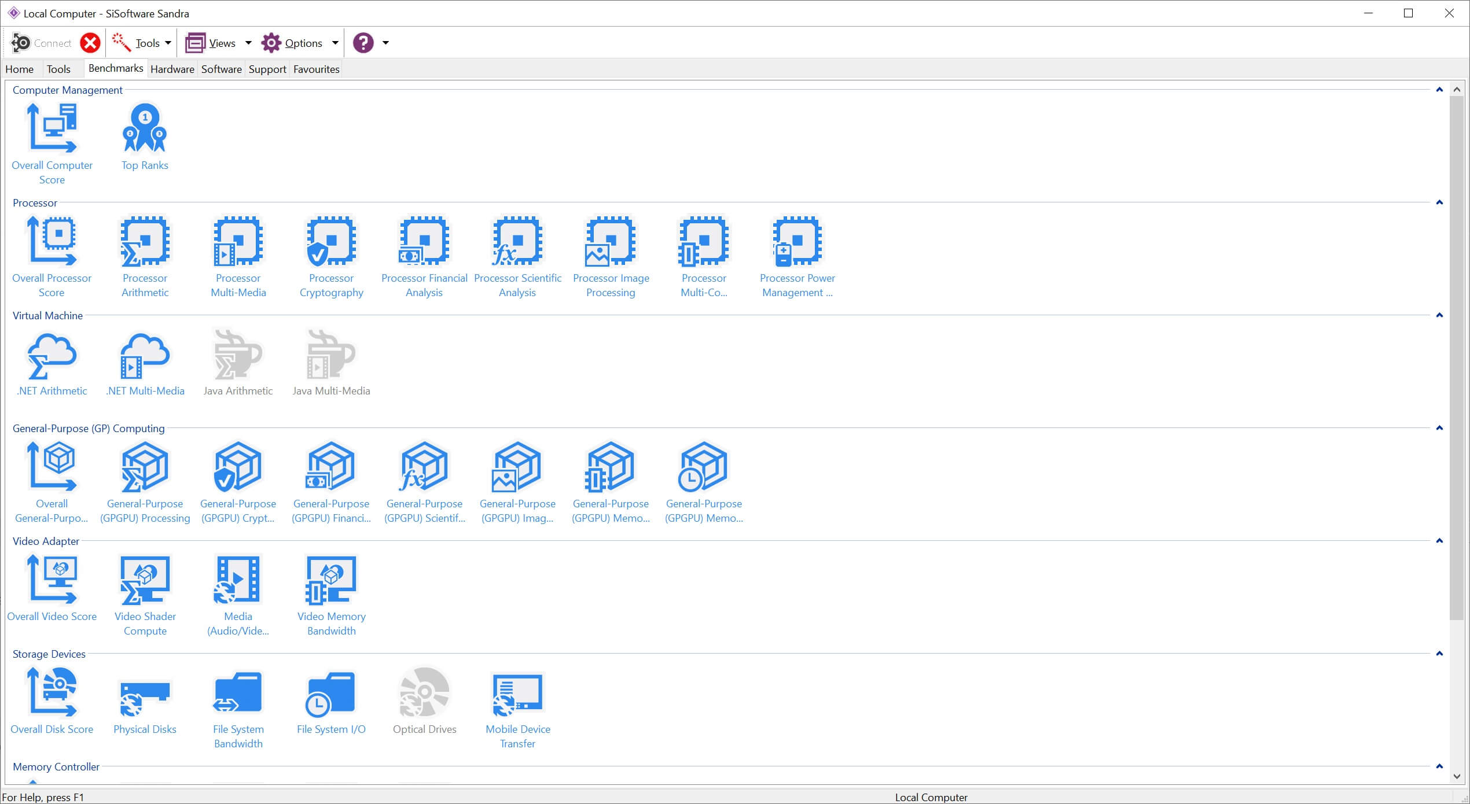
Task: Select the Video Shader Compute icon
Action: [145, 580]
